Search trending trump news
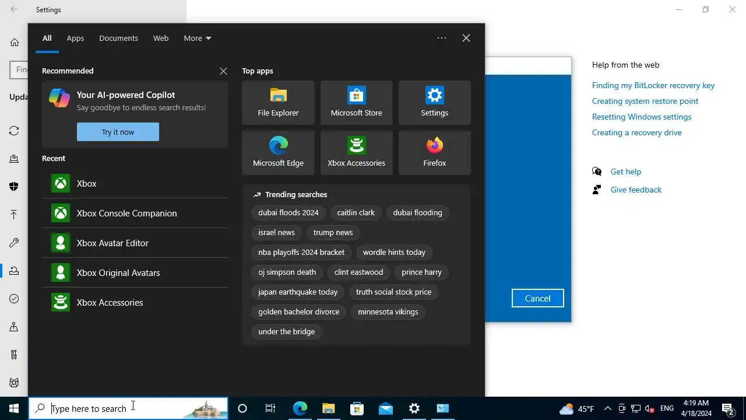 [x=333, y=232]
